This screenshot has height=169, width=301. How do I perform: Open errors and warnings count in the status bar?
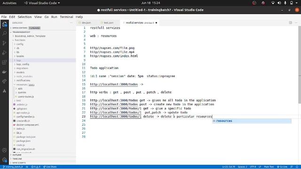pos(36,167)
